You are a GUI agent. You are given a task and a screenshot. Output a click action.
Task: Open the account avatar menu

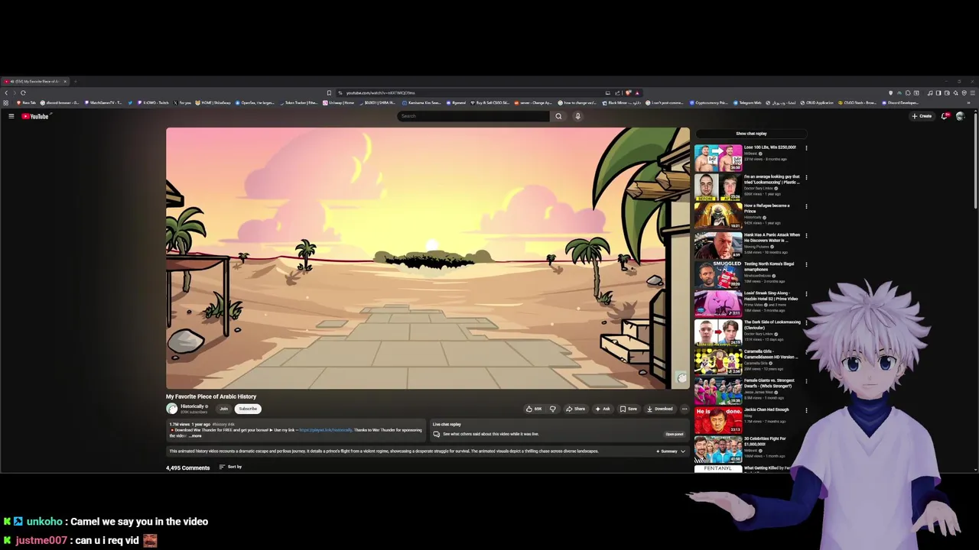point(960,116)
